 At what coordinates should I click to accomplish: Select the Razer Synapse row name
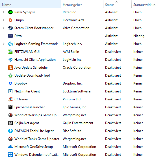coord(25,12)
